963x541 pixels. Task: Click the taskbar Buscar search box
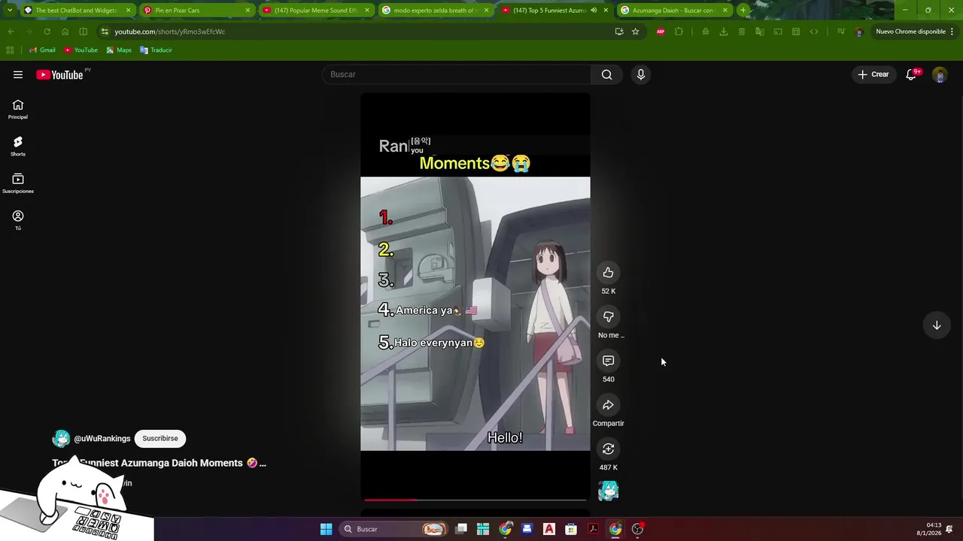[393, 529]
